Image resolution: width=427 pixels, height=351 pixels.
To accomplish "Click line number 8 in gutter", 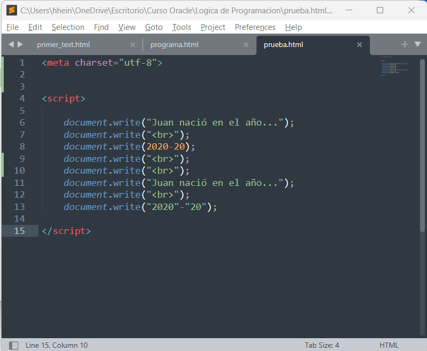I will click(x=22, y=146).
